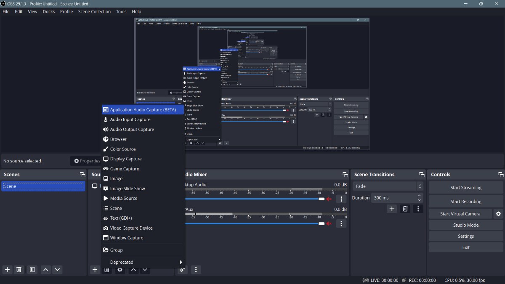Open the Edit menu
The height and width of the screenshot is (284, 505).
(x=19, y=12)
